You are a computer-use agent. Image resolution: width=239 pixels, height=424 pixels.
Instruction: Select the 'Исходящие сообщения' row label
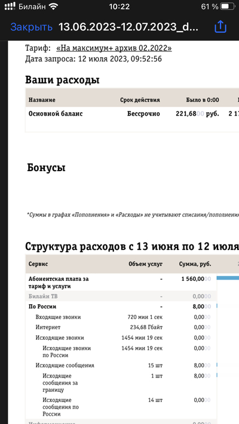(65, 366)
